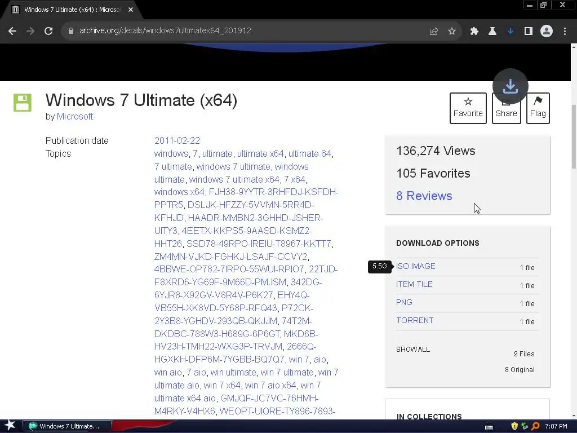Click the '9 Files' count

pyautogui.click(x=524, y=354)
